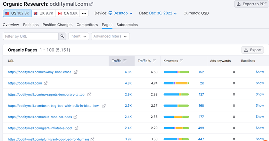Sort by Keywords column icon
This screenshot has height=141, width=269.
tap(182, 61)
